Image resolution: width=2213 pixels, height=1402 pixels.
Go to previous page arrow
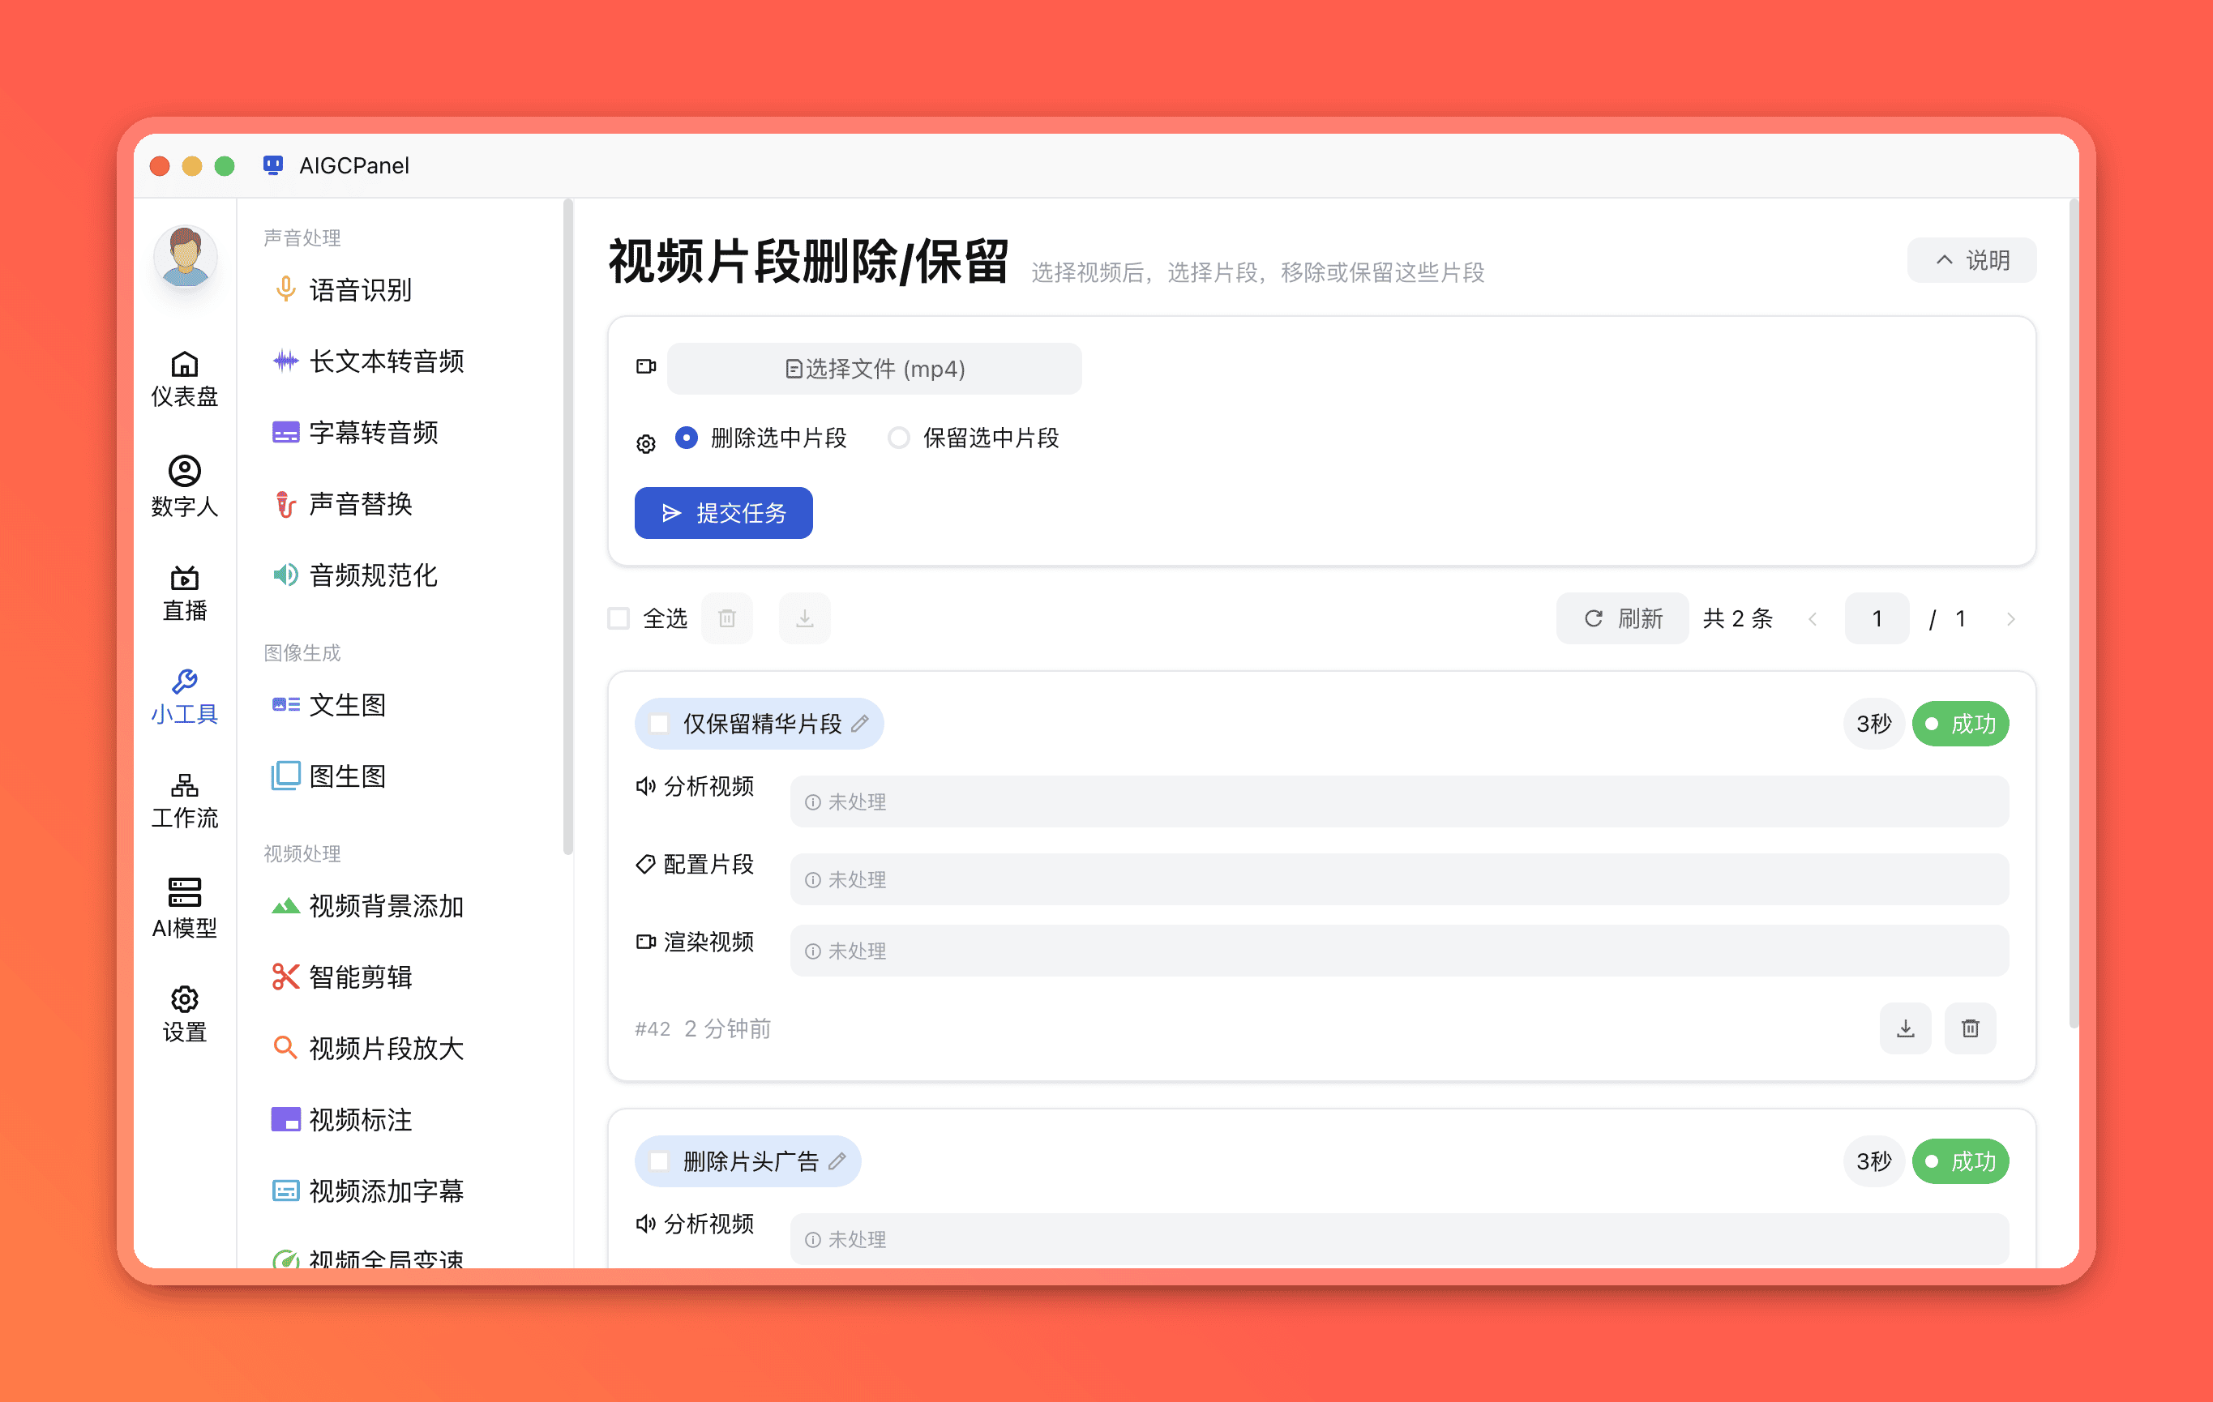[1813, 619]
